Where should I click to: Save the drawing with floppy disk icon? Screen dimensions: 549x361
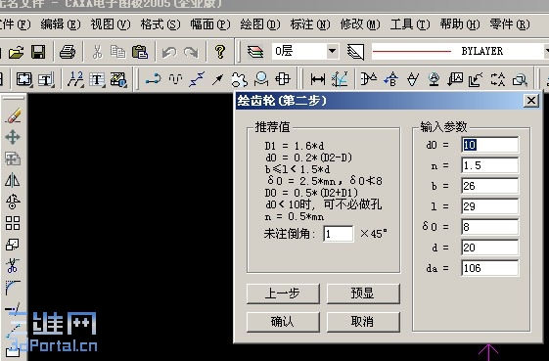click(38, 52)
